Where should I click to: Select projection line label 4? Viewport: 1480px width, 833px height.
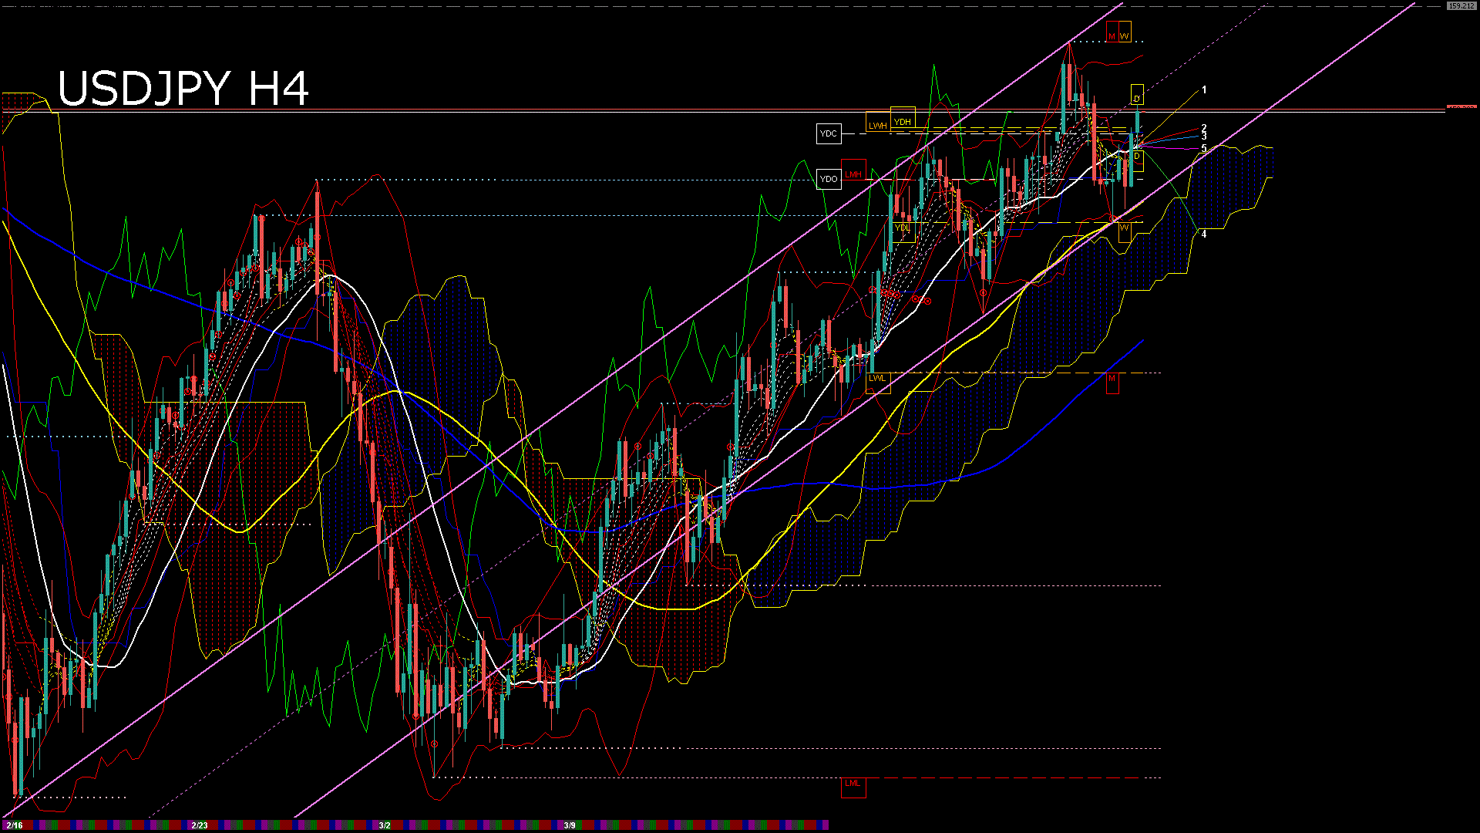click(1204, 234)
